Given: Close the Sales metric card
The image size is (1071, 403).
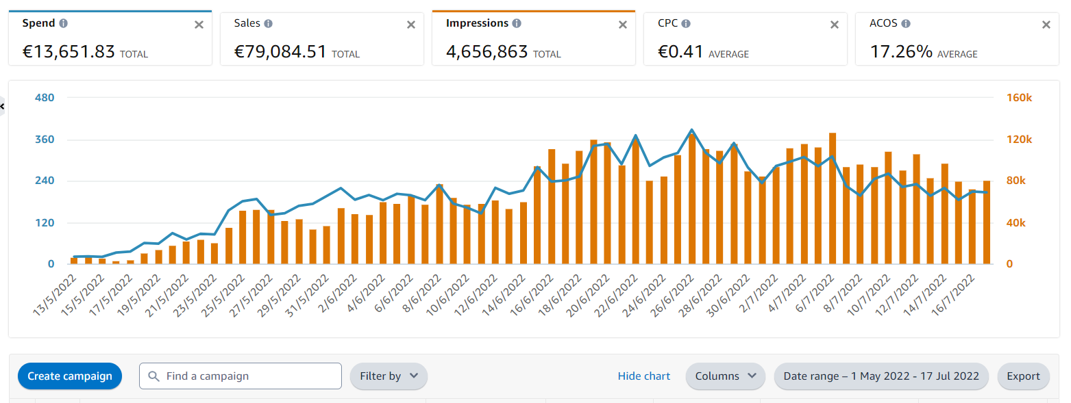Looking at the screenshot, I should (x=411, y=25).
